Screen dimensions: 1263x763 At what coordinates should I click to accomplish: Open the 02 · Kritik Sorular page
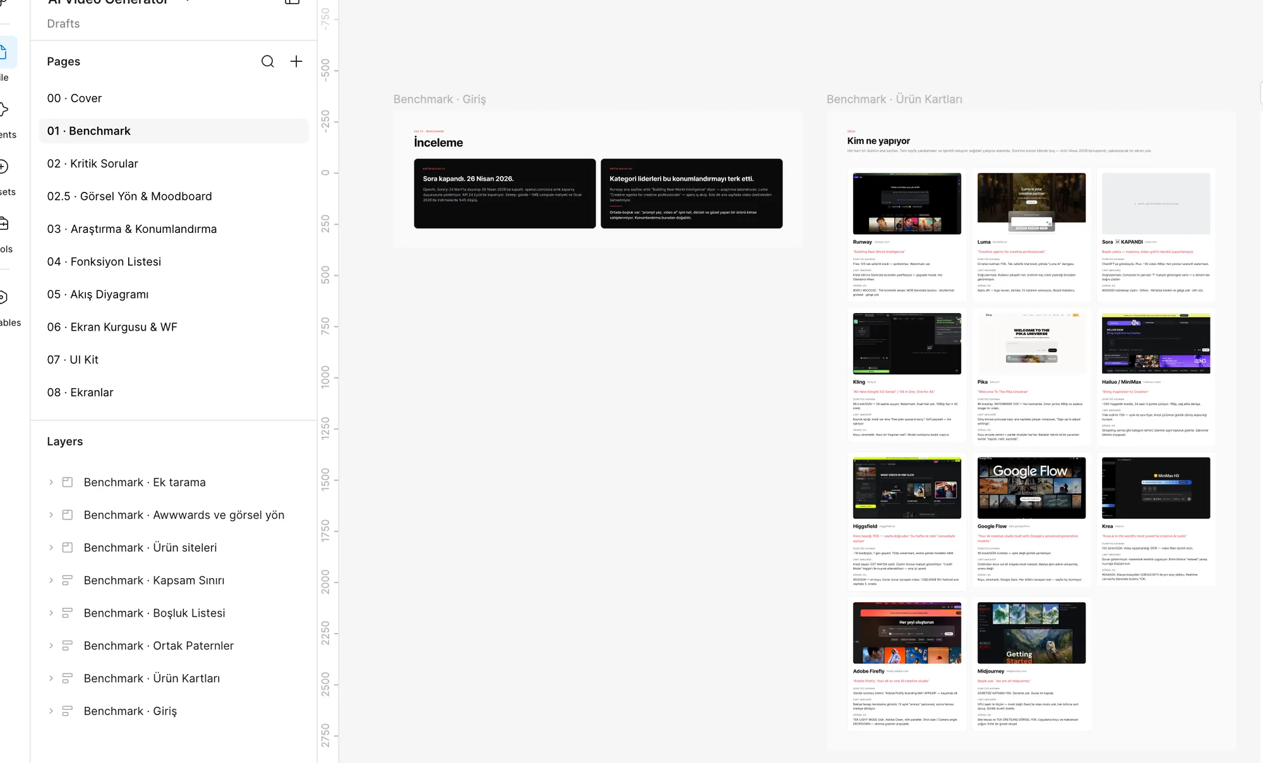(x=174, y=163)
